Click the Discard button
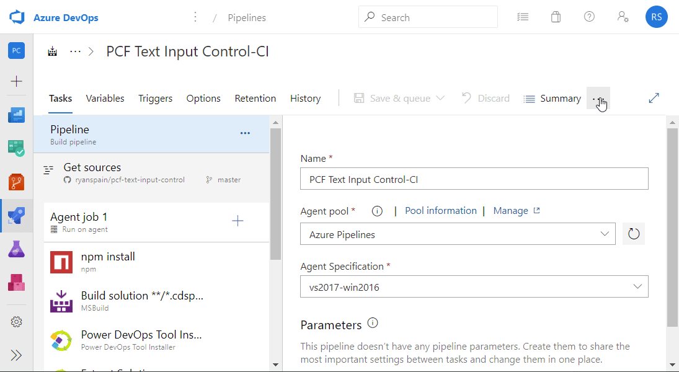 (x=486, y=99)
